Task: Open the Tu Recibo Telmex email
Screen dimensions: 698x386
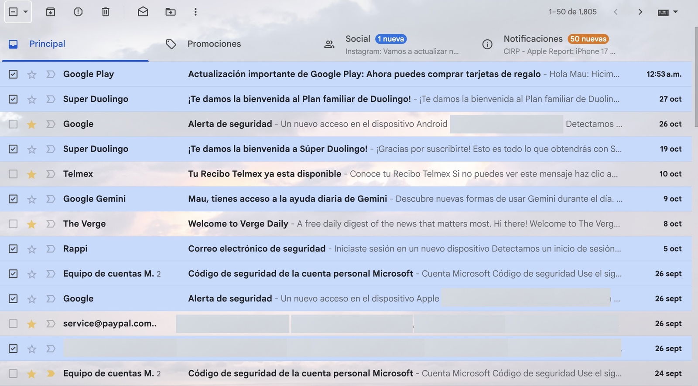Action: 264,174
